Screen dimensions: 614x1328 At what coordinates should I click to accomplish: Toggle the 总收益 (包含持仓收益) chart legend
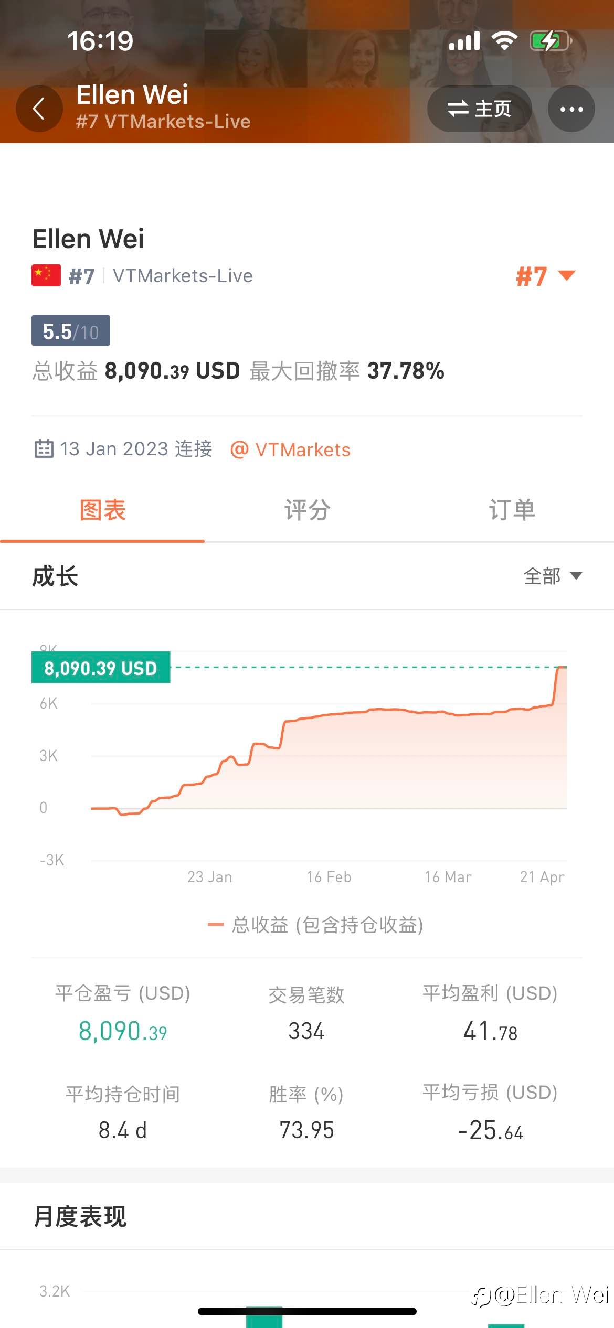tap(315, 925)
